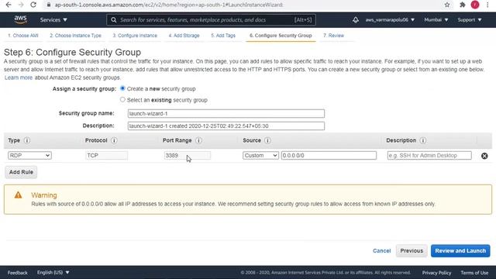The image size is (496, 279).
Task: Select step 6 Configure Security Group tab
Action: 281,36
